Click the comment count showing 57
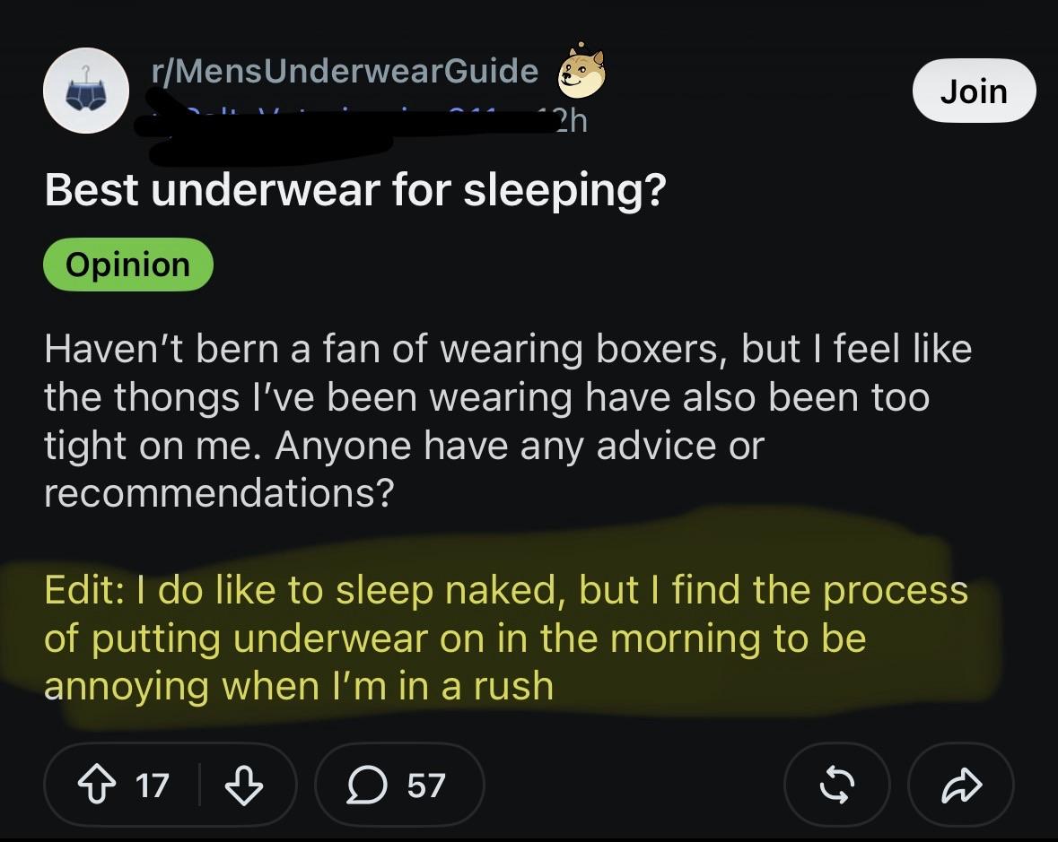The width and height of the screenshot is (1058, 842). [425, 786]
